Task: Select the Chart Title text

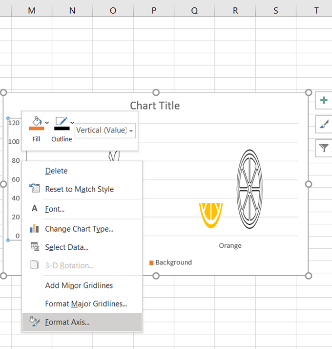Action: coord(155,106)
